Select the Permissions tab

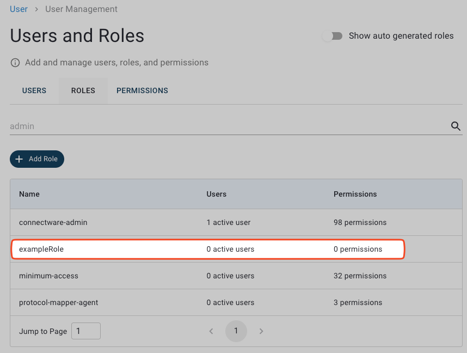[x=142, y=90]
